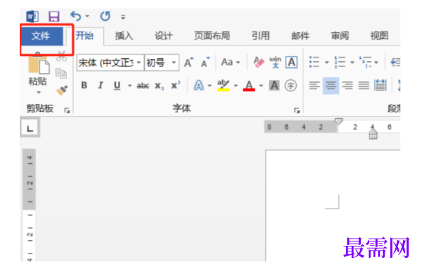This screenshot has width=423, height=270.
Task: Apply distributed alignment to the paragraph
Action: pyautogui.click(x=380, y=85)
